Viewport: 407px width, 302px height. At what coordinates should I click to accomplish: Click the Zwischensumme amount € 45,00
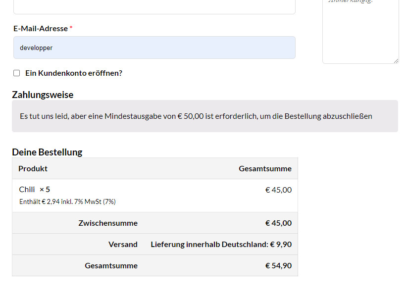(x=278, y=223)
